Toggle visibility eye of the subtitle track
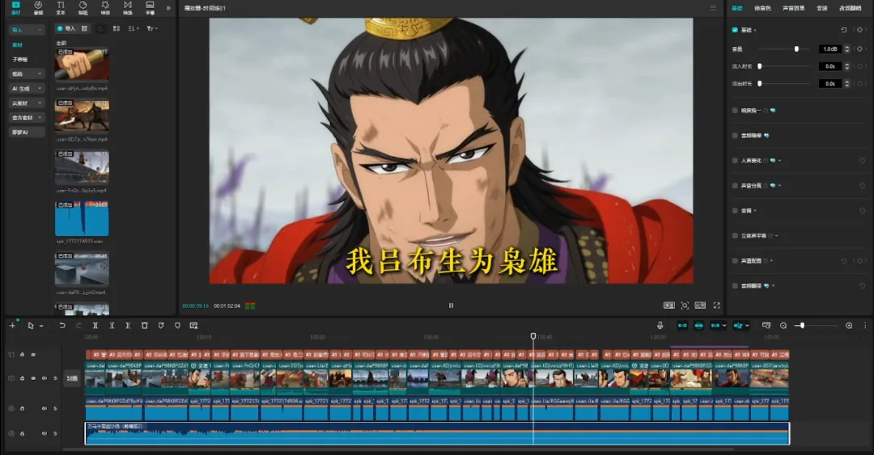Screen dimensions: 874x455 pyautogui.click(x=33, y=354)
